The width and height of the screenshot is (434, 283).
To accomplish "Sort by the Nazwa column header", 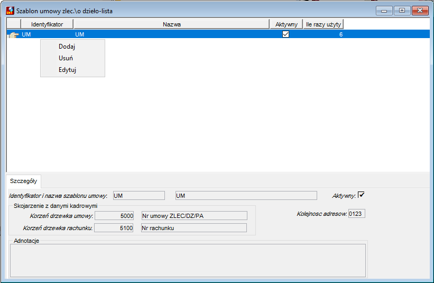I will point(172,24).
